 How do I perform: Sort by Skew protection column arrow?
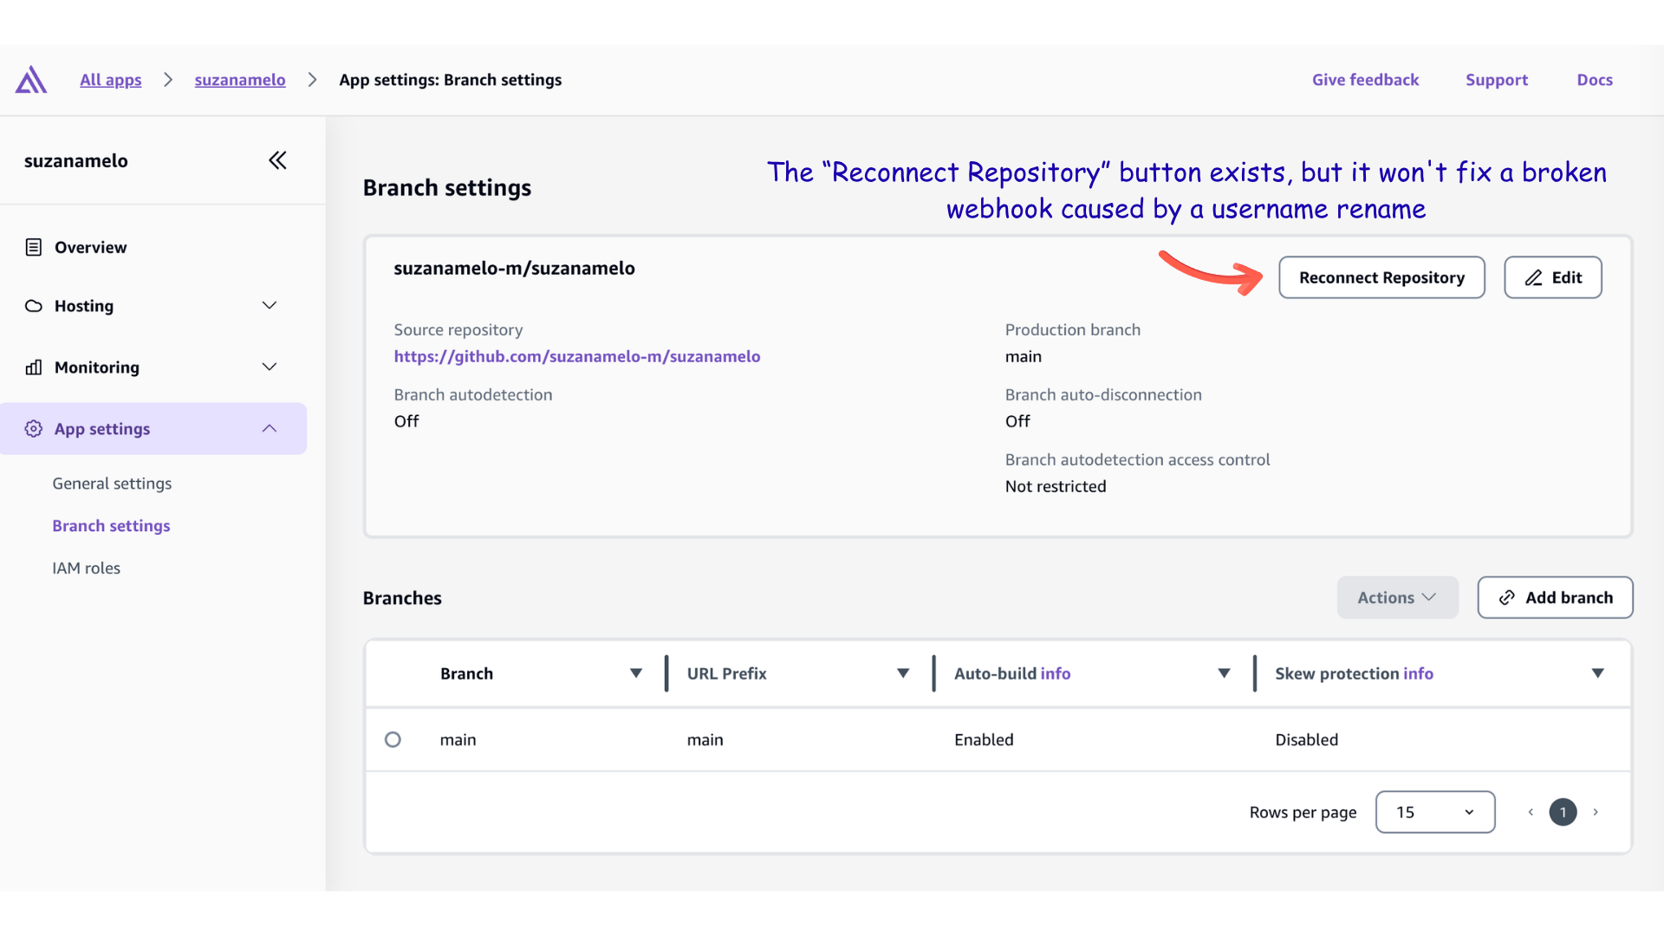click(1598, 674)
